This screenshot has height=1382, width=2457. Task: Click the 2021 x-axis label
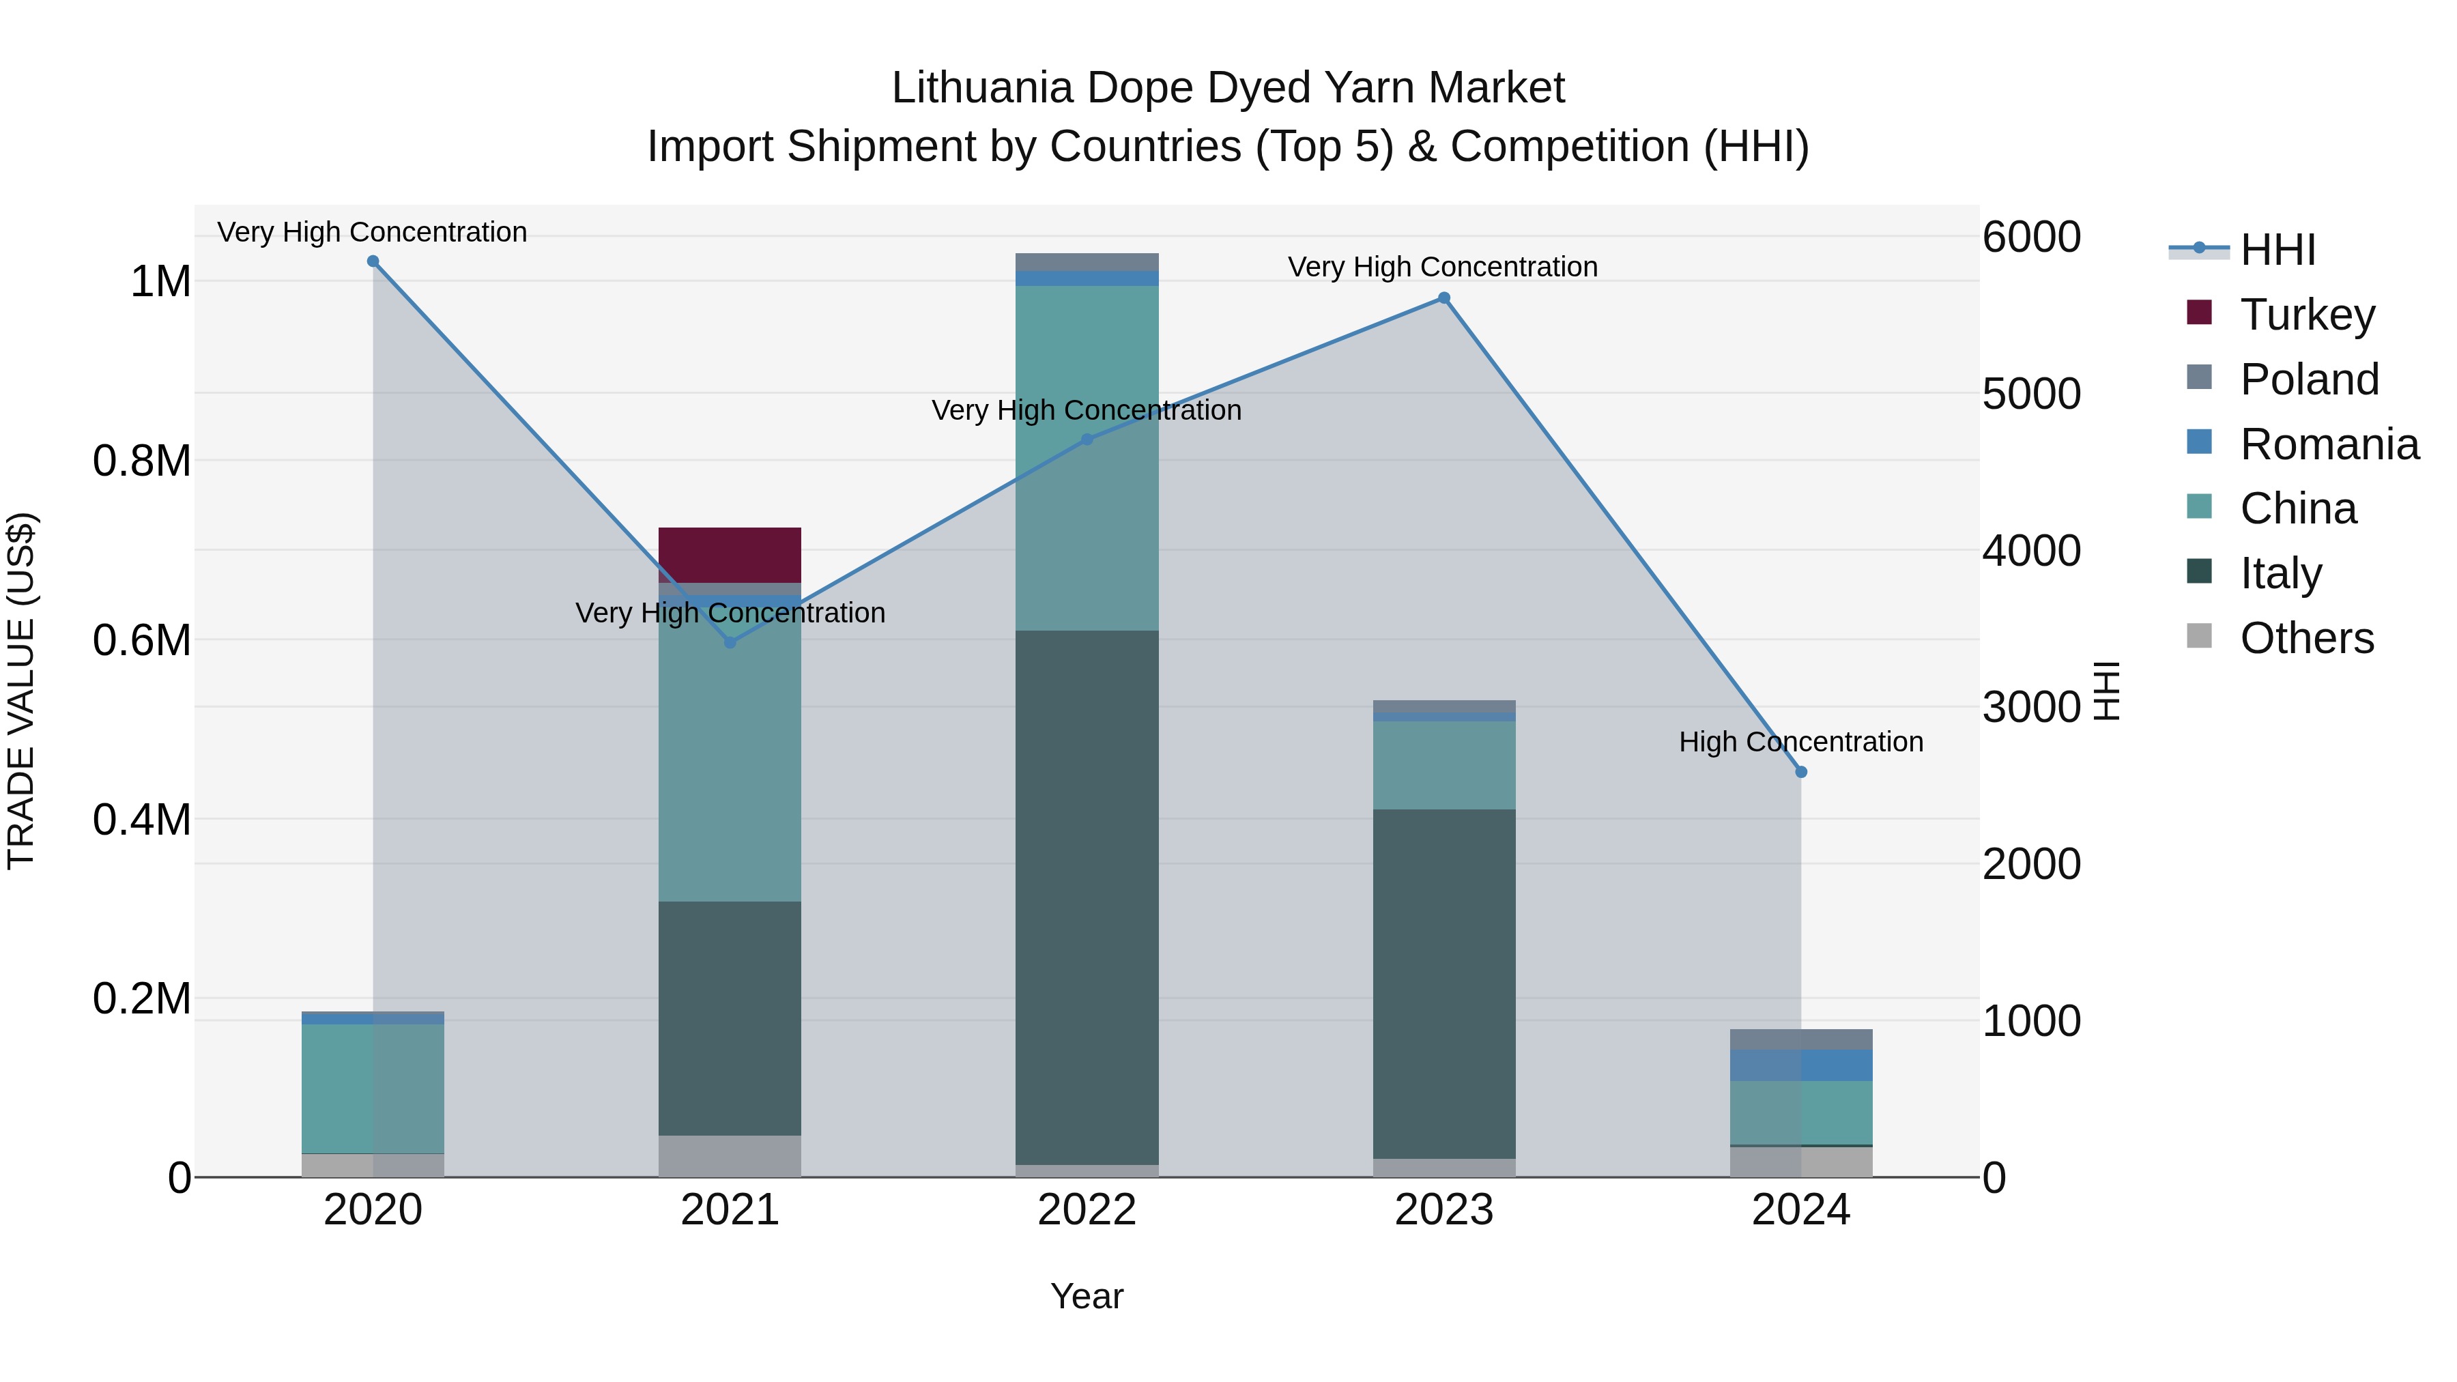[x=730, y=1210]
